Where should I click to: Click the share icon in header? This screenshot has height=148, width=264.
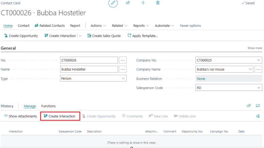tap(128, 3)
